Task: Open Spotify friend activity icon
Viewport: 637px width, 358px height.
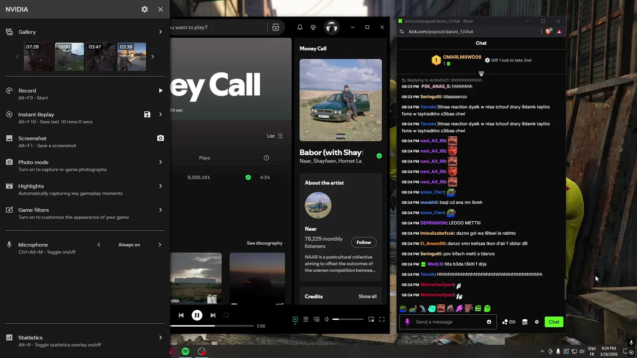Action: pyautogui.click(x=313, y=27)
